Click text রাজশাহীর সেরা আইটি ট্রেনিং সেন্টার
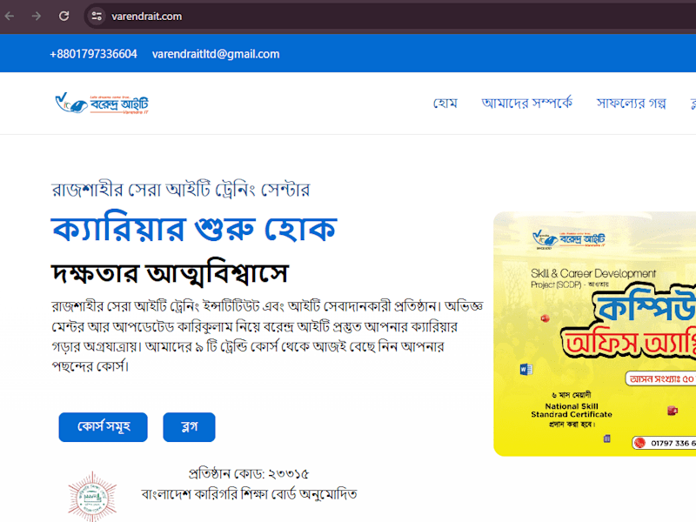696x522 pixels. click(181, 190)
